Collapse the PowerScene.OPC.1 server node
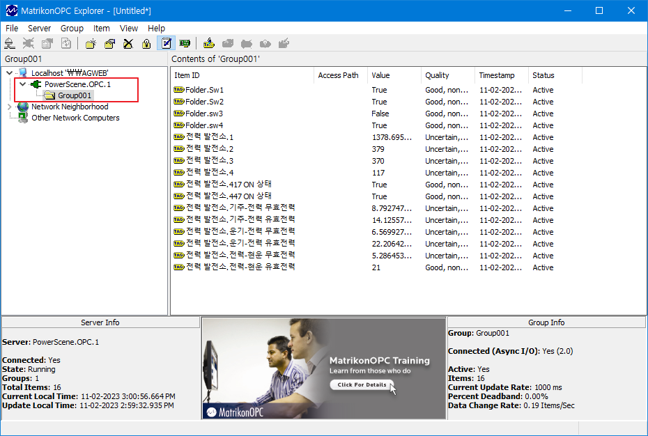Viewport: 648px width, 436px height. coord(22,84)
